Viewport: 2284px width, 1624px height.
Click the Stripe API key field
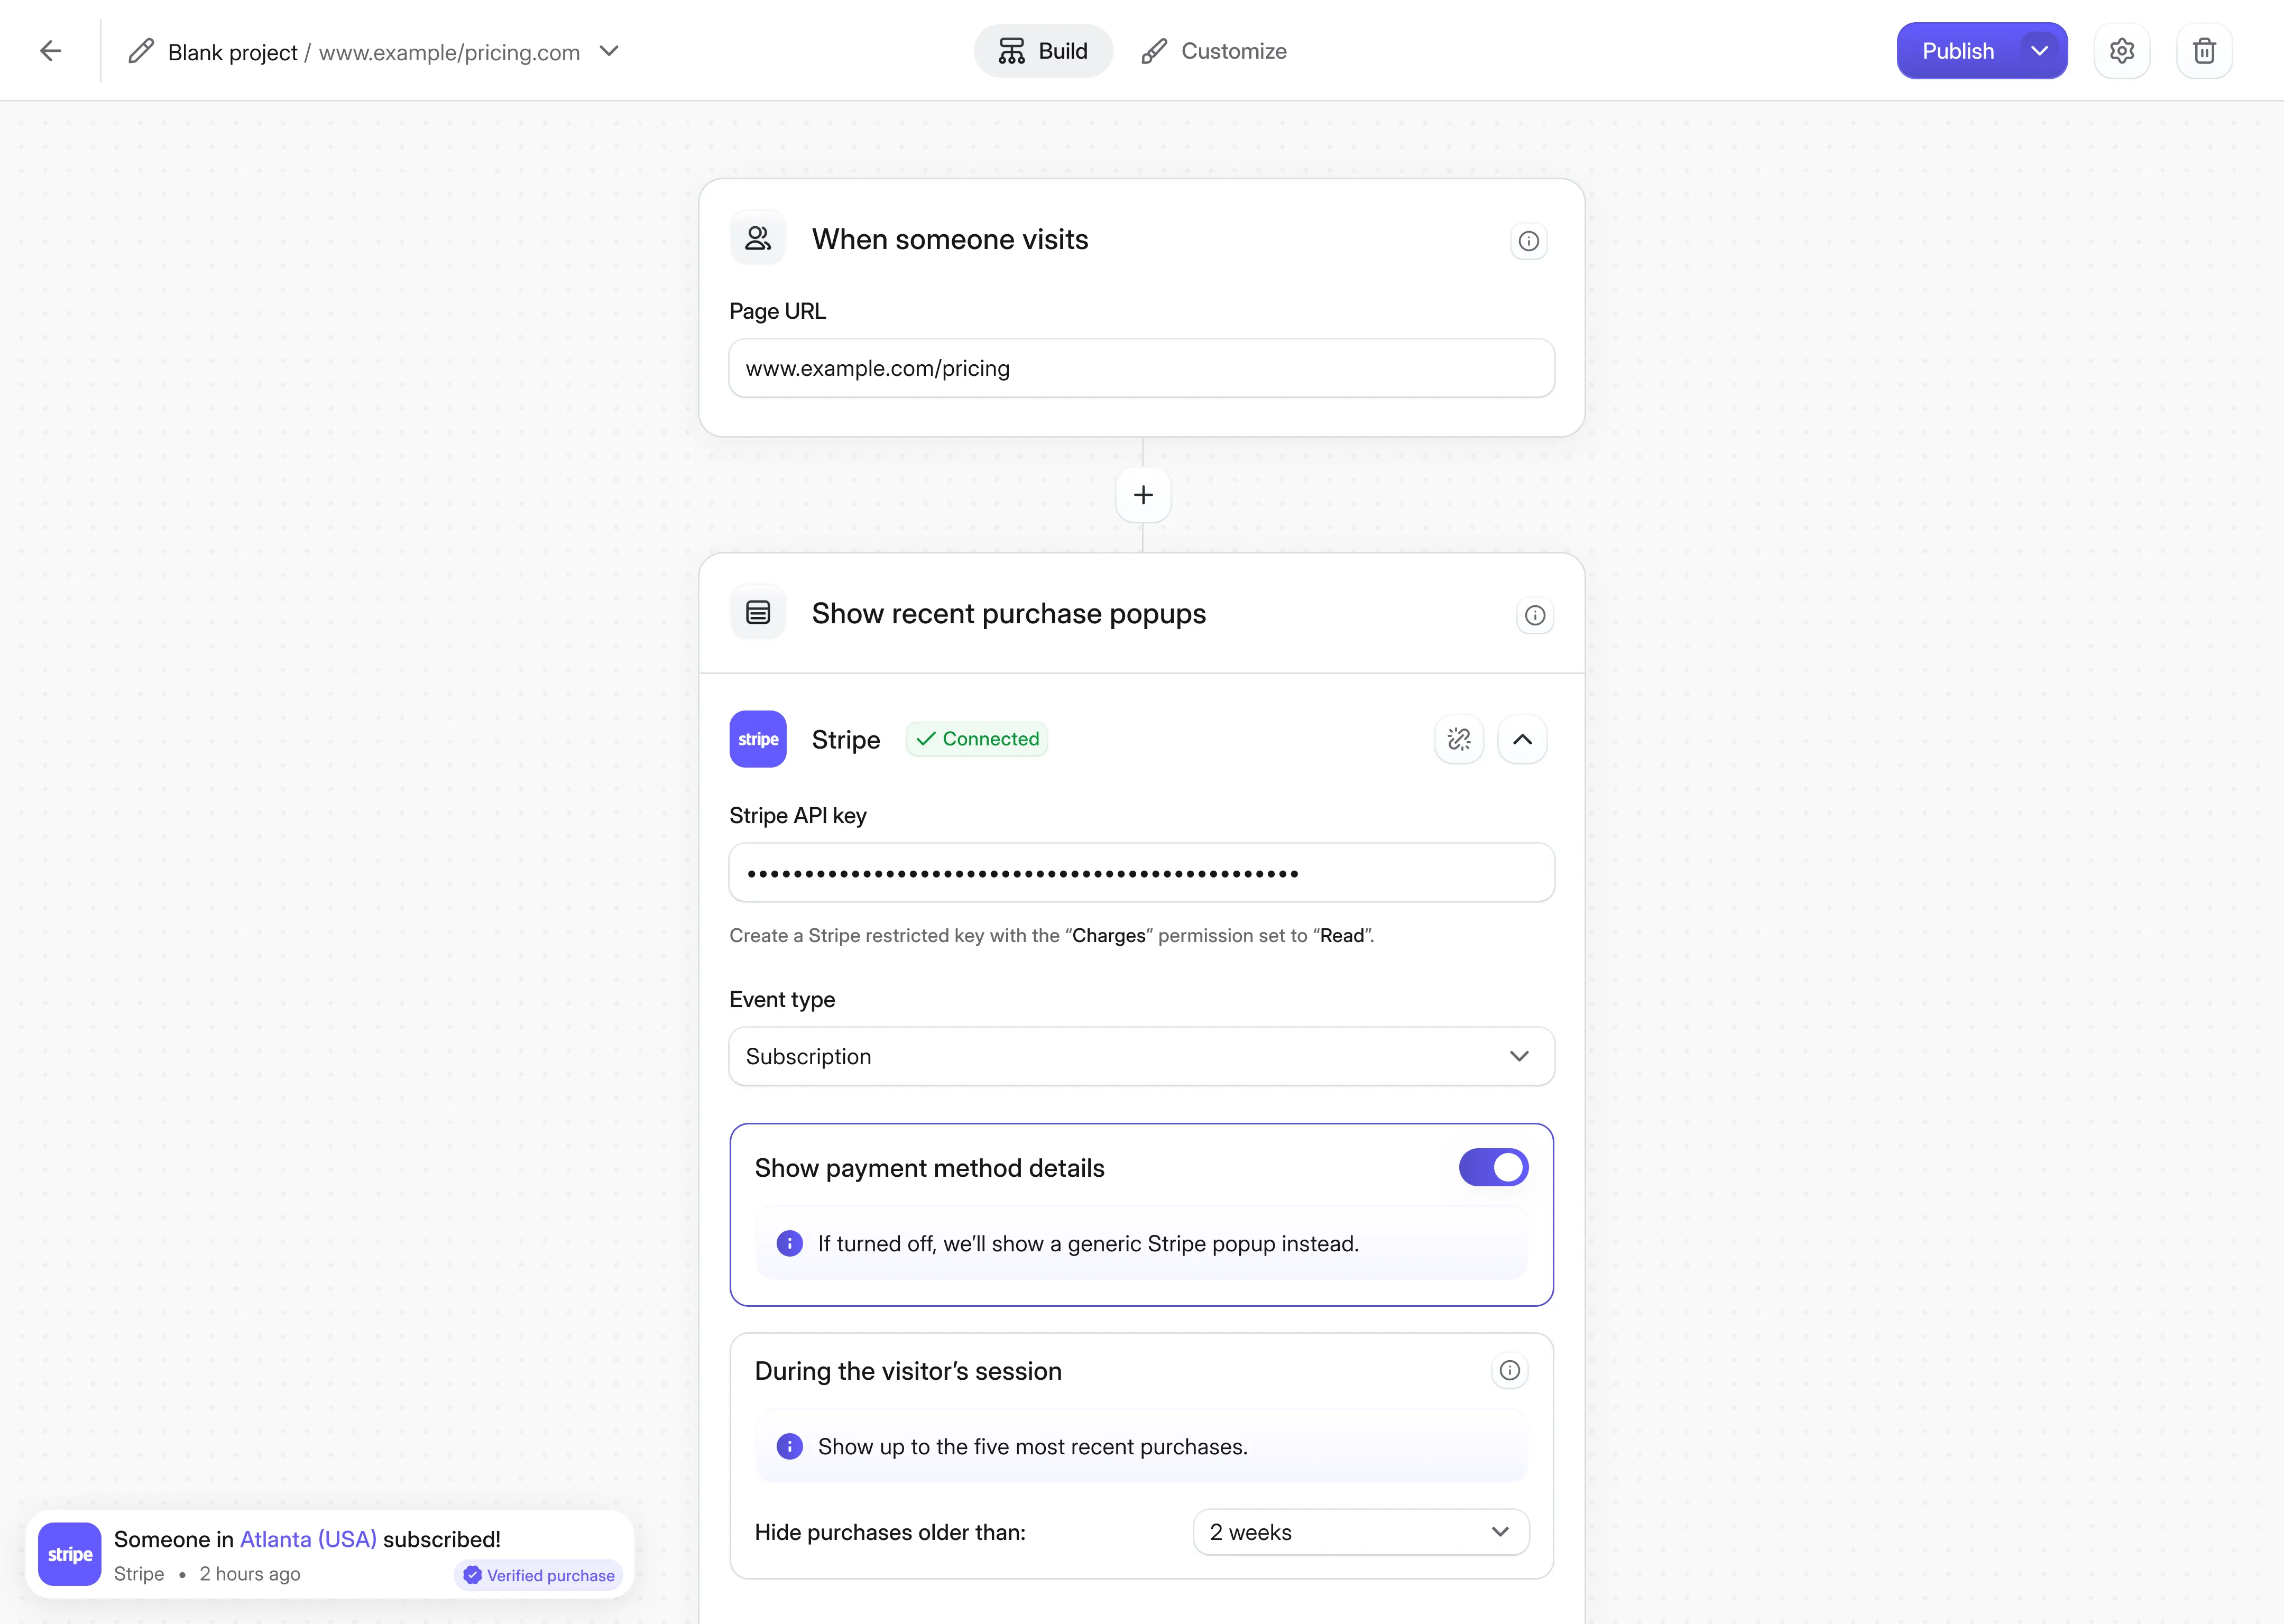(x=1141, y=873)
